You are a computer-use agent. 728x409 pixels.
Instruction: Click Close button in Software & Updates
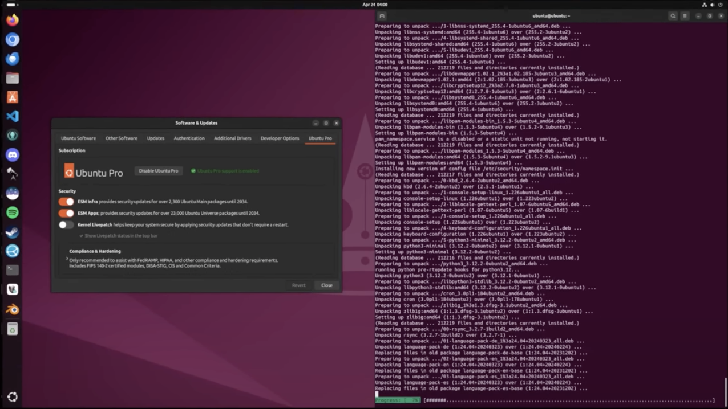327,285
